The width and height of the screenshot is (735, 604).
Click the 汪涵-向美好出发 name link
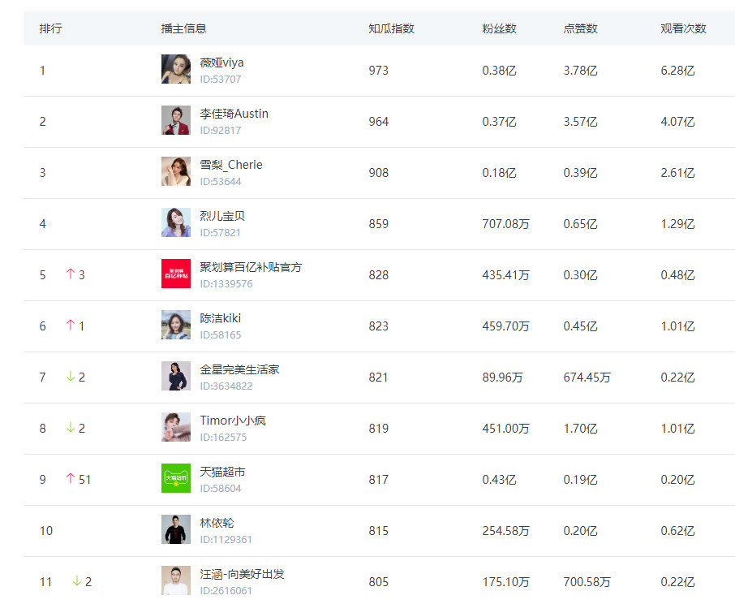tap(243, 574)
